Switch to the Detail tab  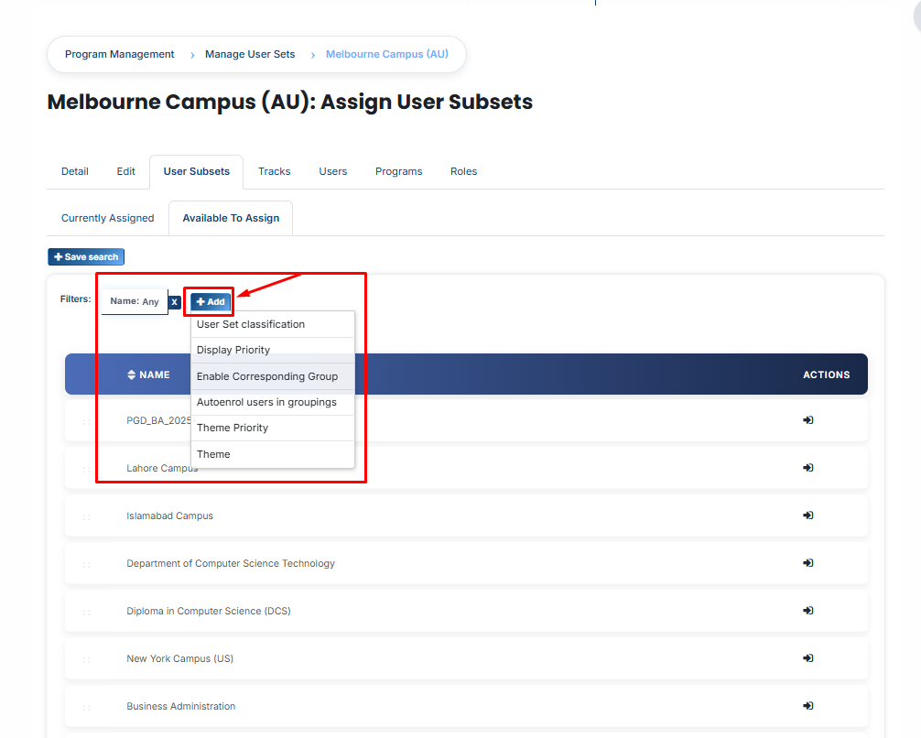pyautogui.click(x=74, y=171)
